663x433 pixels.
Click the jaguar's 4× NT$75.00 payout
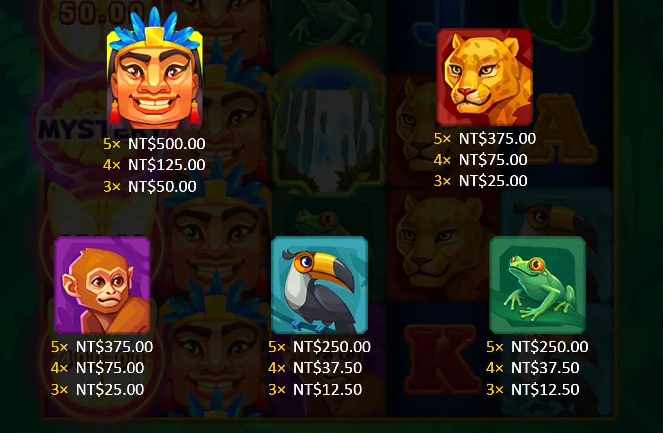480,160
